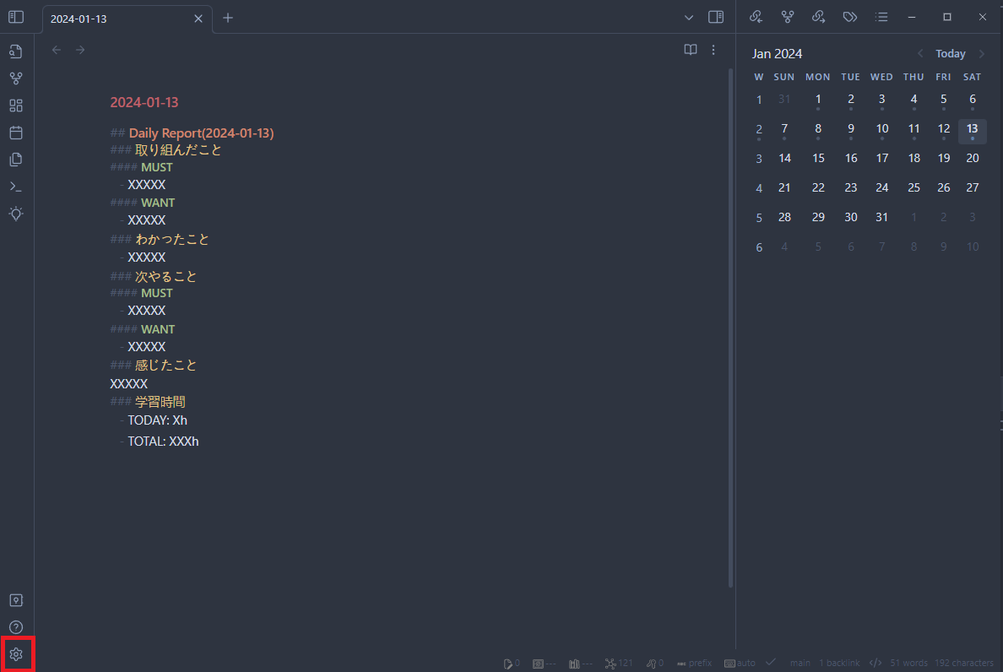Image resolution: width=1003 pixels, height=672 pixels.
Task: Open graph view from the ribbon
Action: 16,79
